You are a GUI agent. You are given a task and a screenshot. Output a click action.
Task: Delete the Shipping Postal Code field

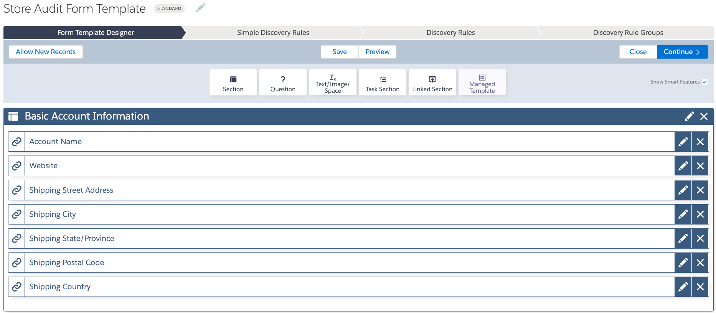(700, 262)
